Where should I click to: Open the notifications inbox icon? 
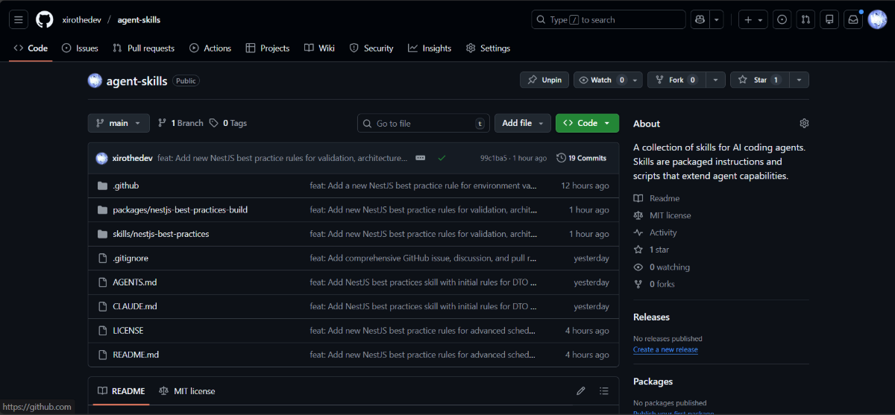click(852, 20)
